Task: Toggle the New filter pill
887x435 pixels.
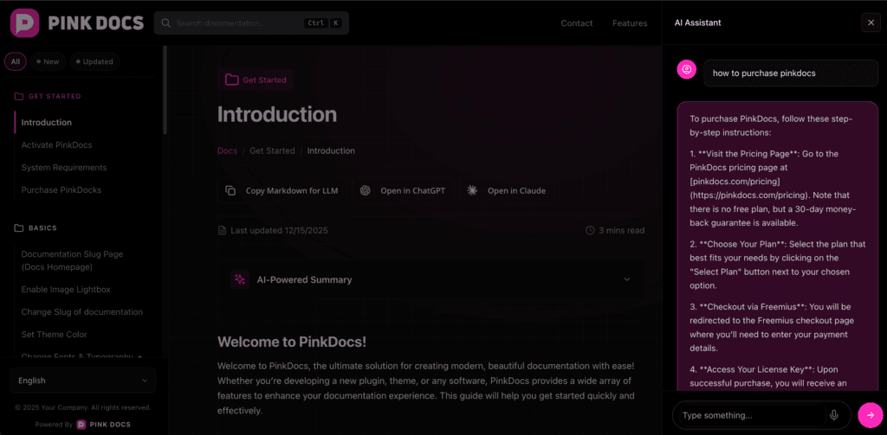Action: click(48, 61)
